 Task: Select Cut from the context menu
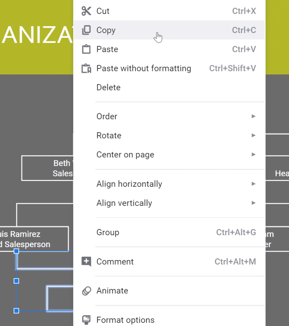point(103,11)
